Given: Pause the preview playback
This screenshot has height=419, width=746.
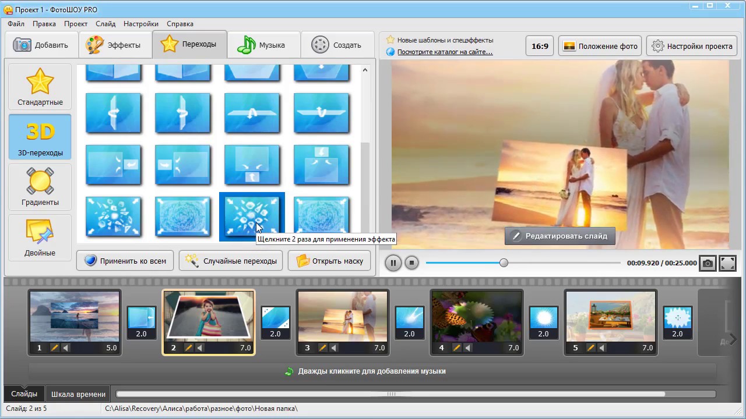Looking at the screenshot, I should (393, 263).
